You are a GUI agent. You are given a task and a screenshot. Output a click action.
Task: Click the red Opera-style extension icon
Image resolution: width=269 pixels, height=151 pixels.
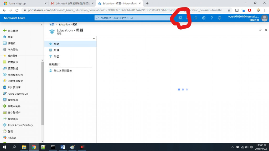(250, 10)
